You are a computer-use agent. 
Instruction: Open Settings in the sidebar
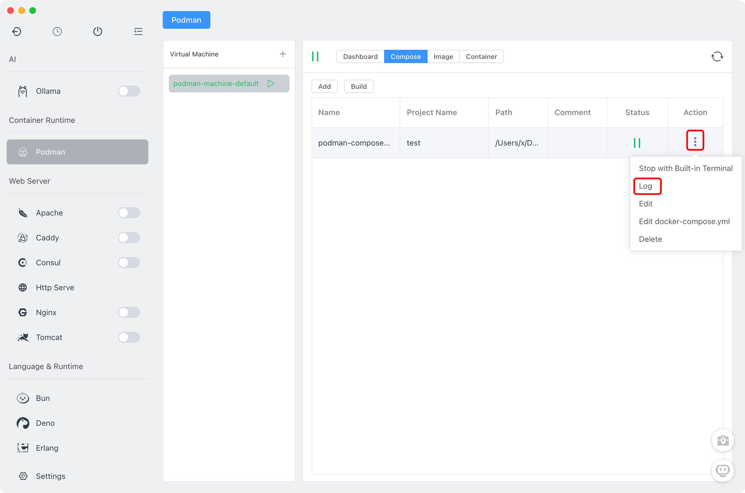coord(50,476)
